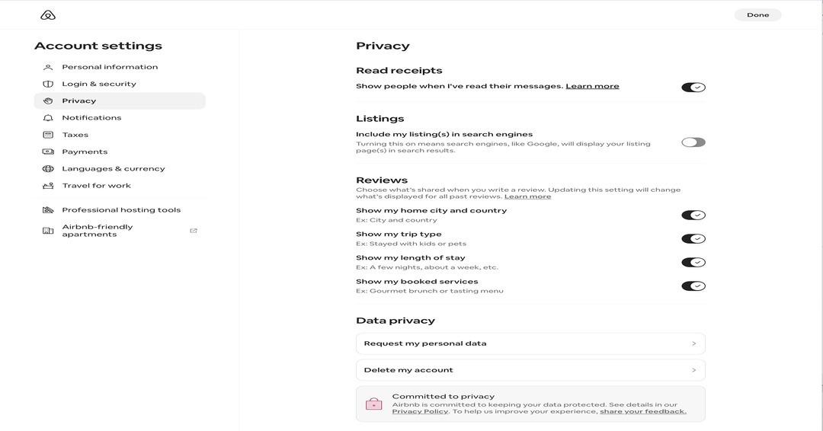Click the Airbnb logo icon
Image resolution: width=823 pixels, height=431 pixels.
click(48, 15)
